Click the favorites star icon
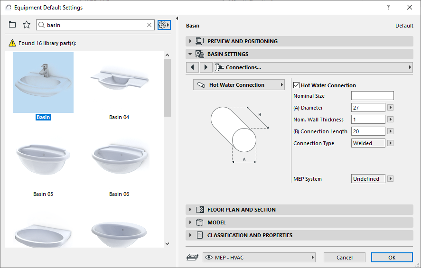Image resolution: width=421 pixels, height=268 pixels. pos(27,25)
